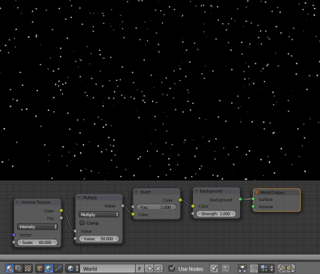Collapse the Invert node triangle
Viewport: 320px width, 274px height.
(x=136, y=192)
